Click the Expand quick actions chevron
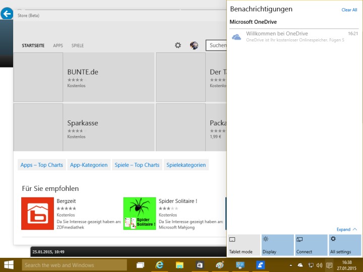Viewport: 363px width, 272px height. pyautogui.click(x=347, y=229)
